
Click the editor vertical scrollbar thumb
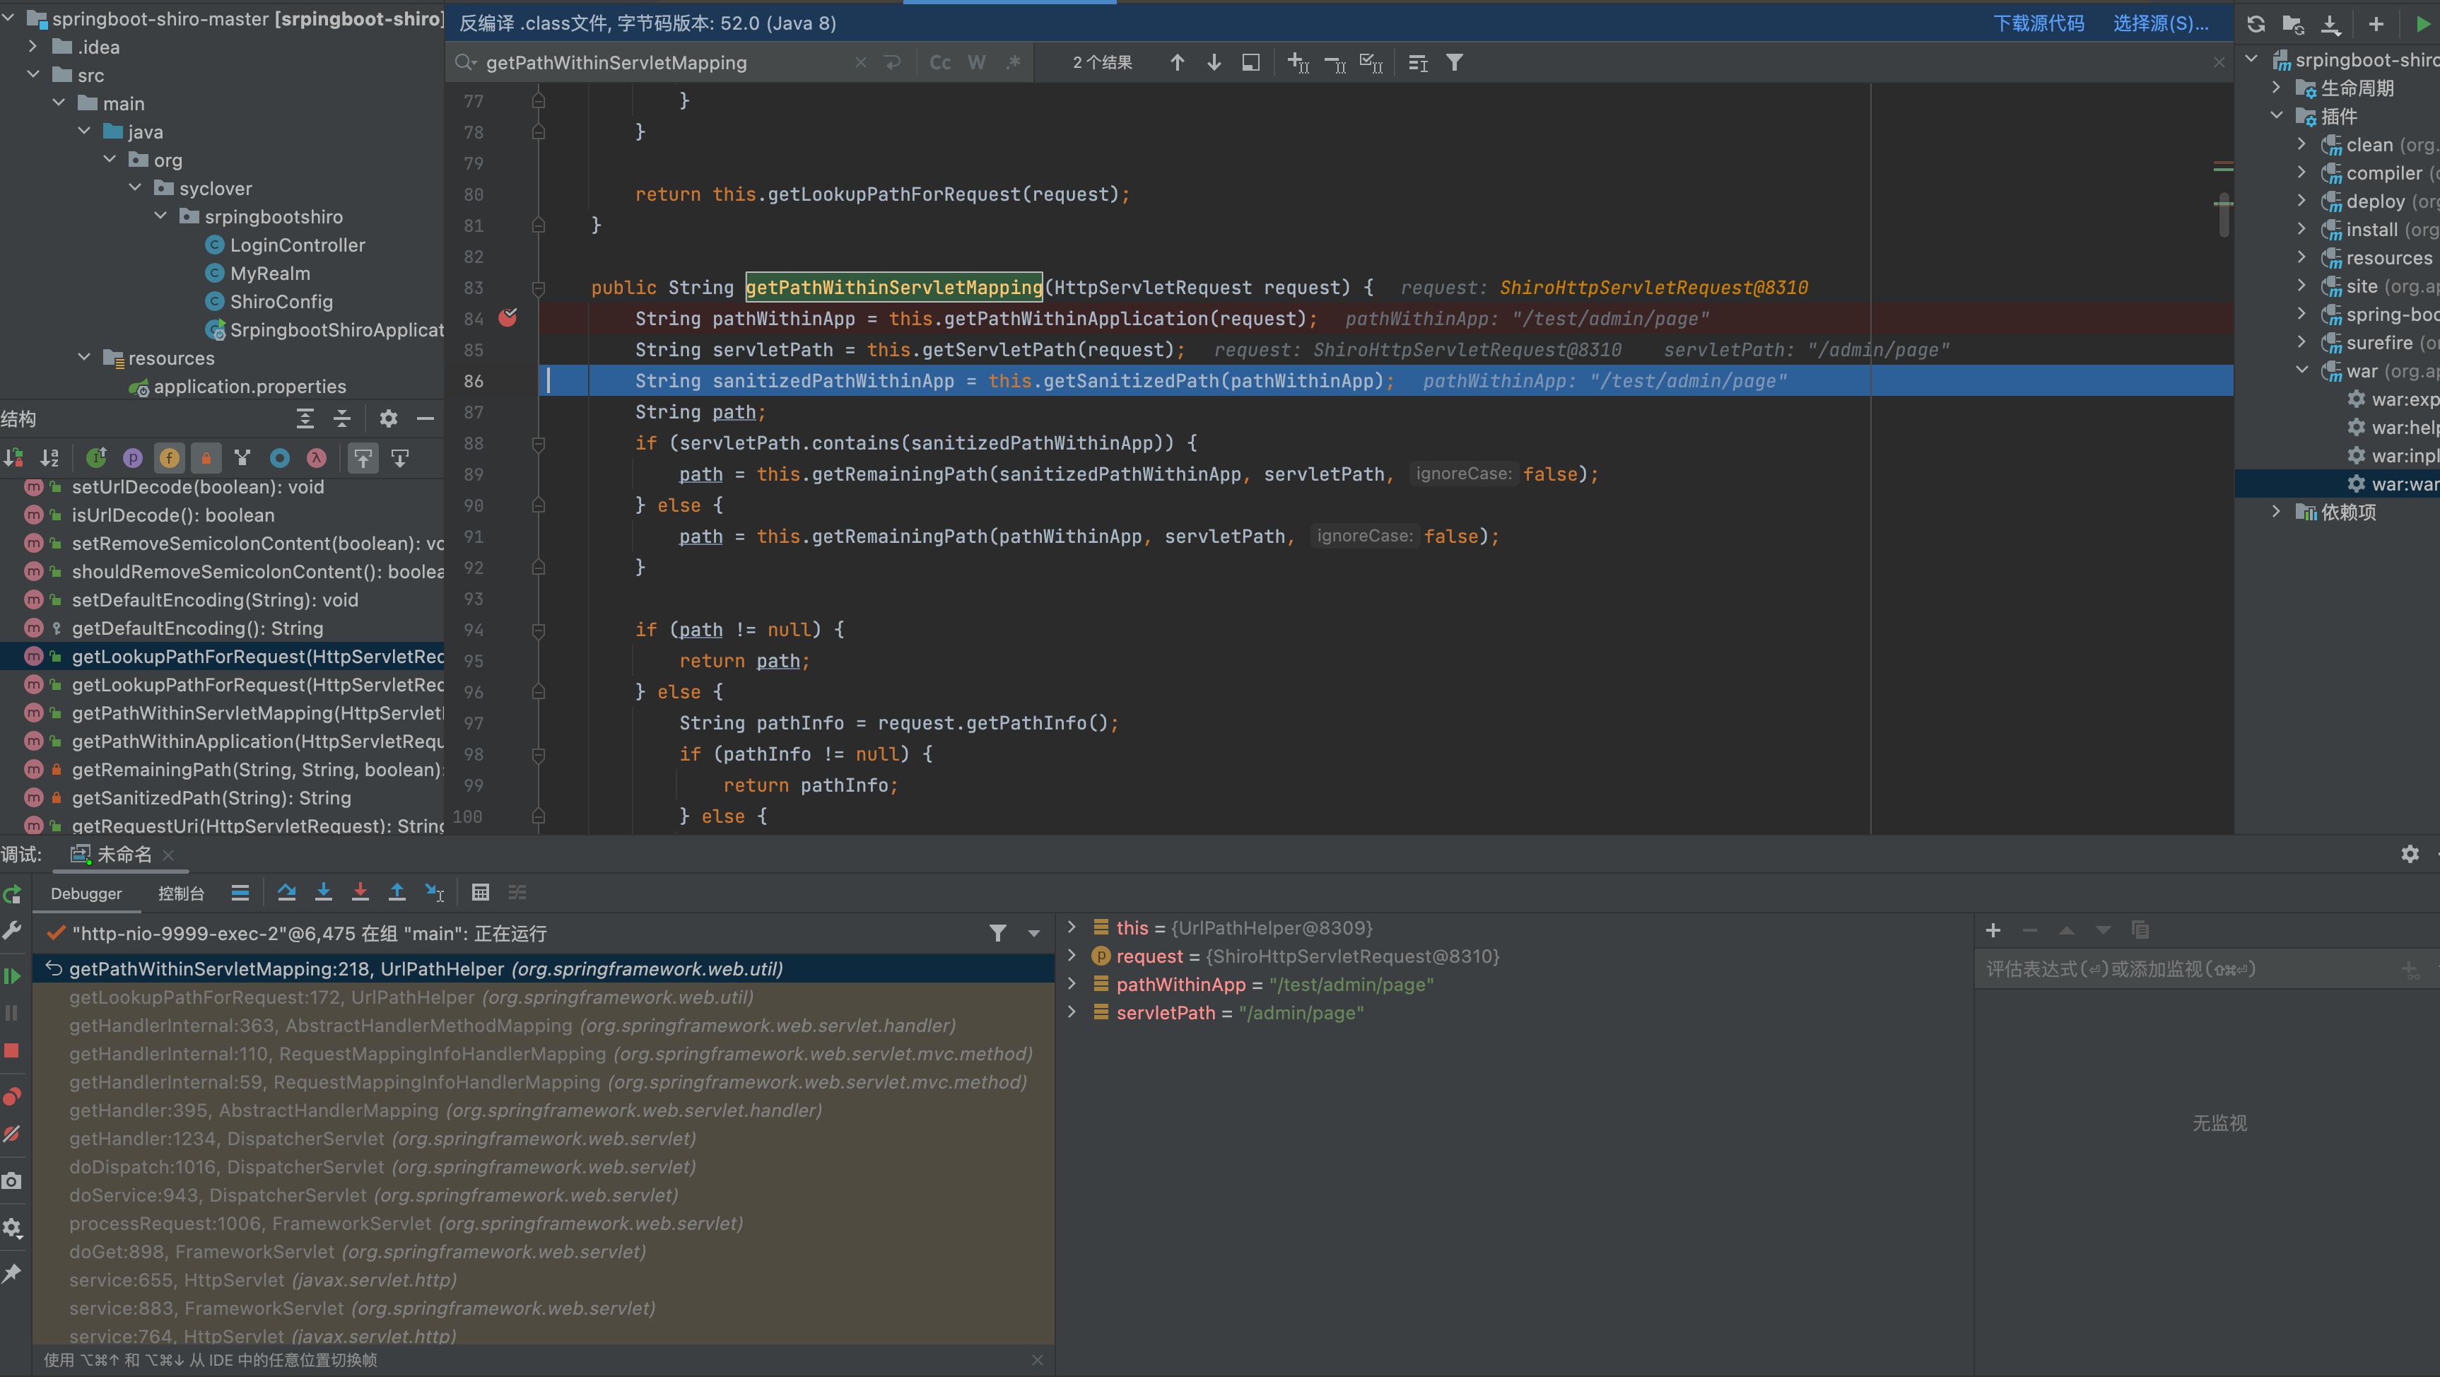[2223, 215]
